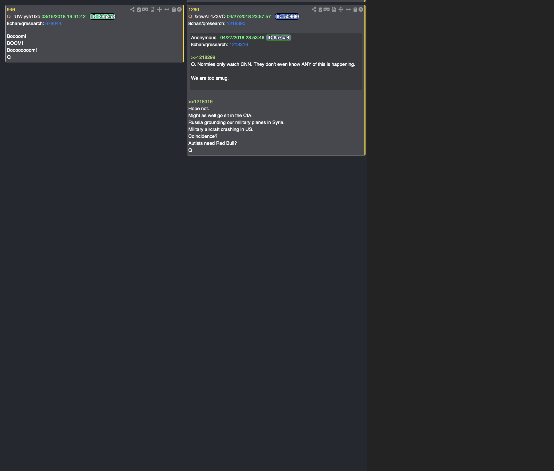Click the four-way move arrows on post 946
Viewport: 554px width, 471px height.
point(159,10)
